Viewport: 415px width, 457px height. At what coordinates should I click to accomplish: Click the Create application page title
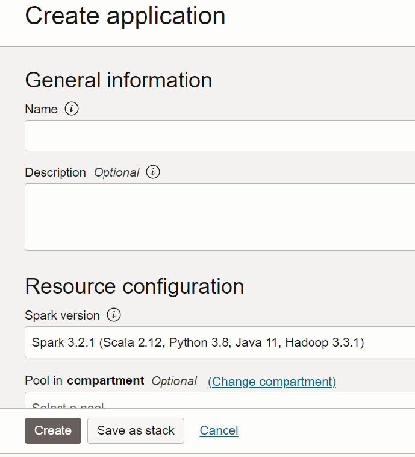(x=125, y=16)
